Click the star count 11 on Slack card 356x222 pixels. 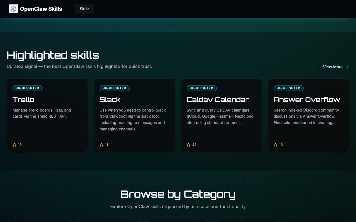[107, 145]
